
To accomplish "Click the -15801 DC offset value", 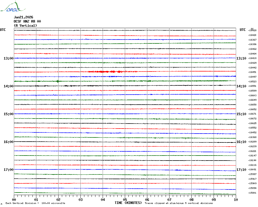I will pyautogui.click(x=252, y=193).
